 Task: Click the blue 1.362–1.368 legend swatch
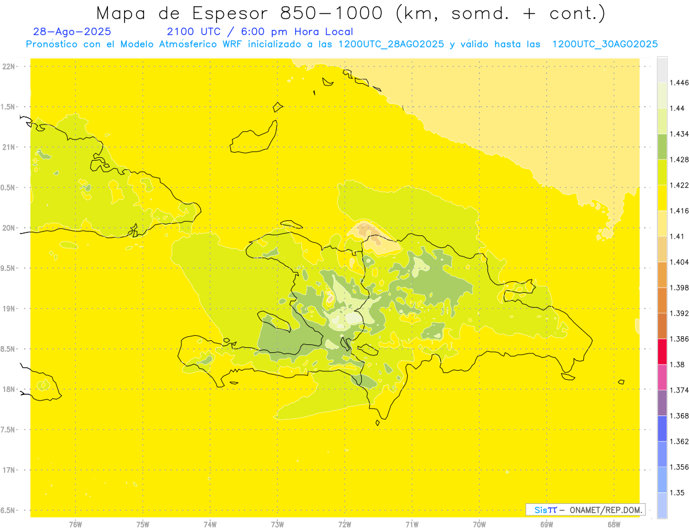[x=662, y=428]
